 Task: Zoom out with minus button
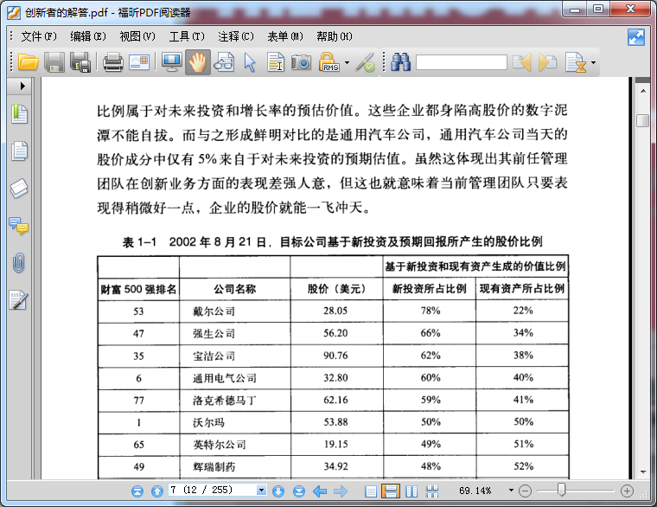pos(525,491)
